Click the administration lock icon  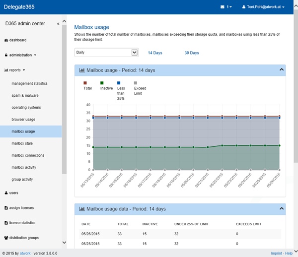tap(6, 55)
